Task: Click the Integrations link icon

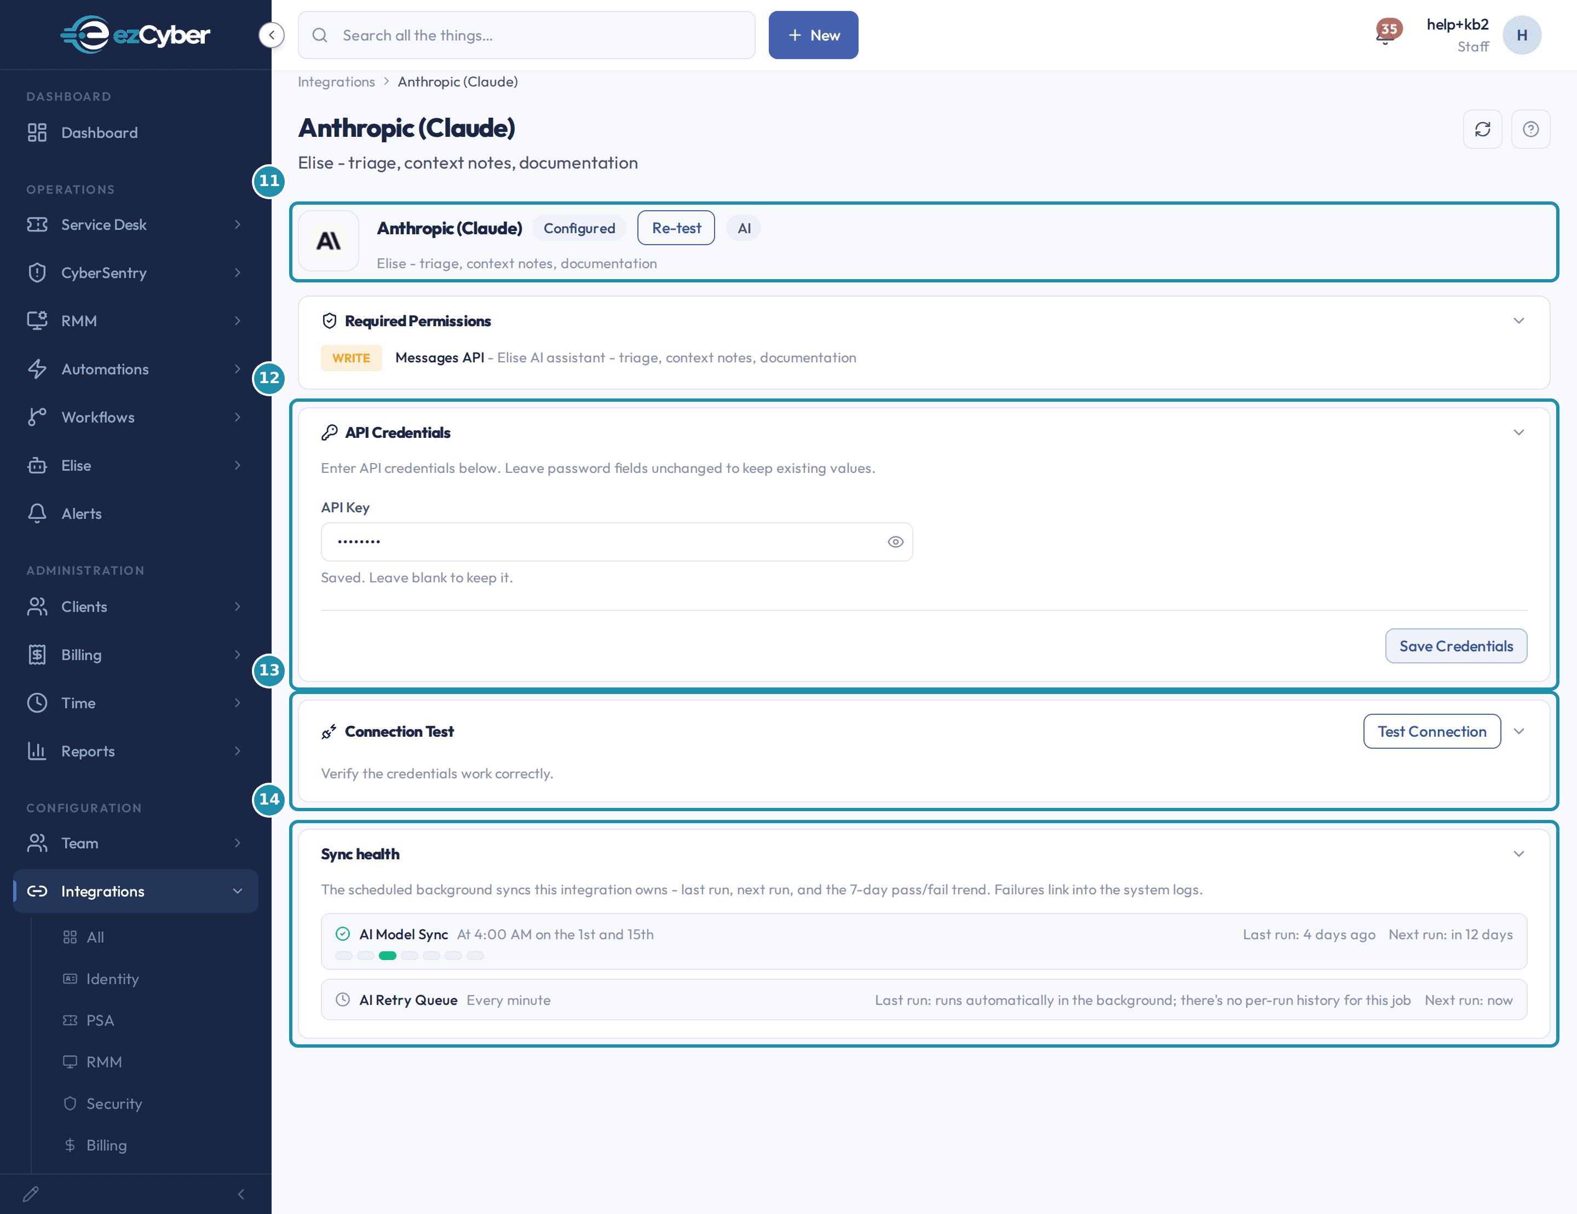Action: click(x=37, y=892)
